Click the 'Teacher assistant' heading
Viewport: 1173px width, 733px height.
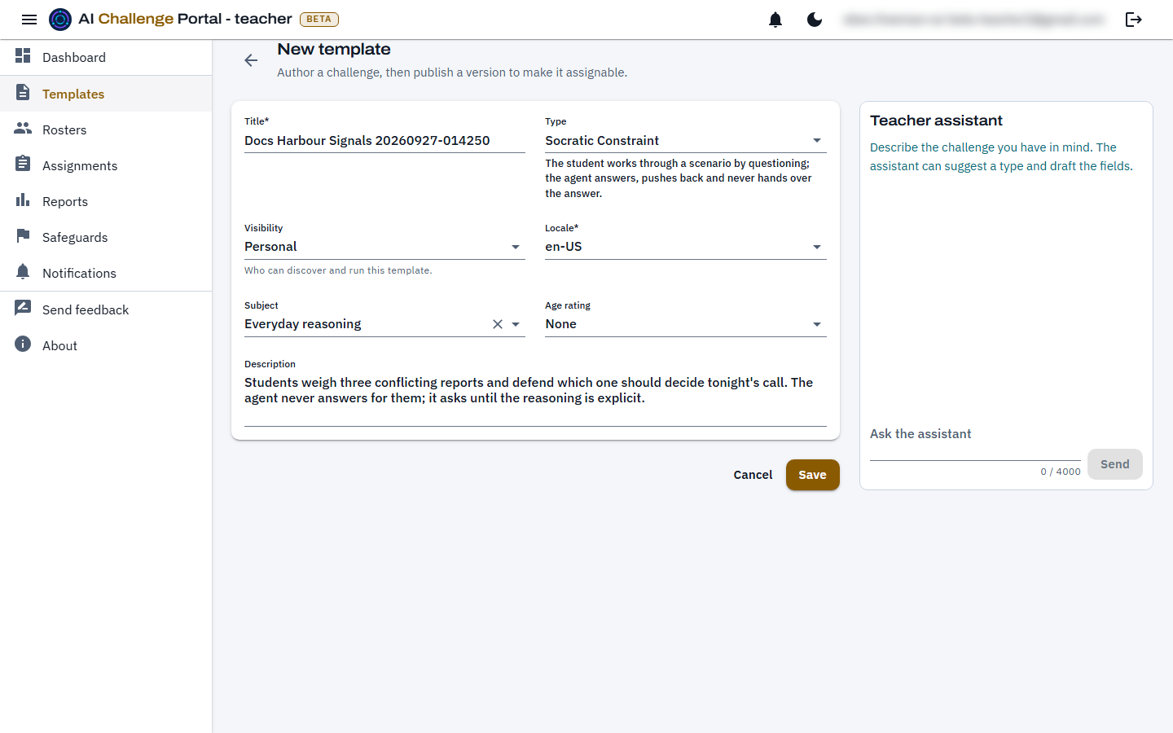click(x=936, y=121)
